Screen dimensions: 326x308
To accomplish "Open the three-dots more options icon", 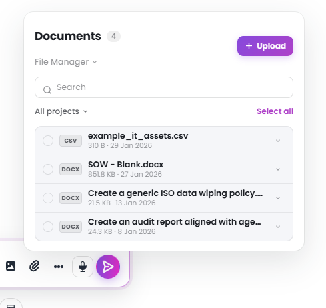I will (59, 267).
